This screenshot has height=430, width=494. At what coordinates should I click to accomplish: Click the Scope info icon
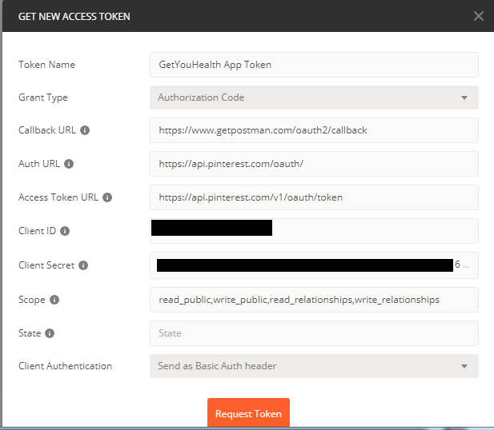pyautogui.click(x=54, y=300)
